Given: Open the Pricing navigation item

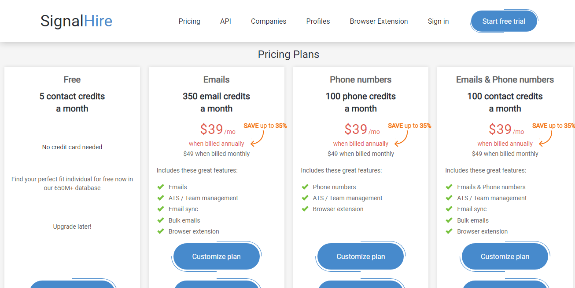Looking at the screenshot, I should coord(189,21).
